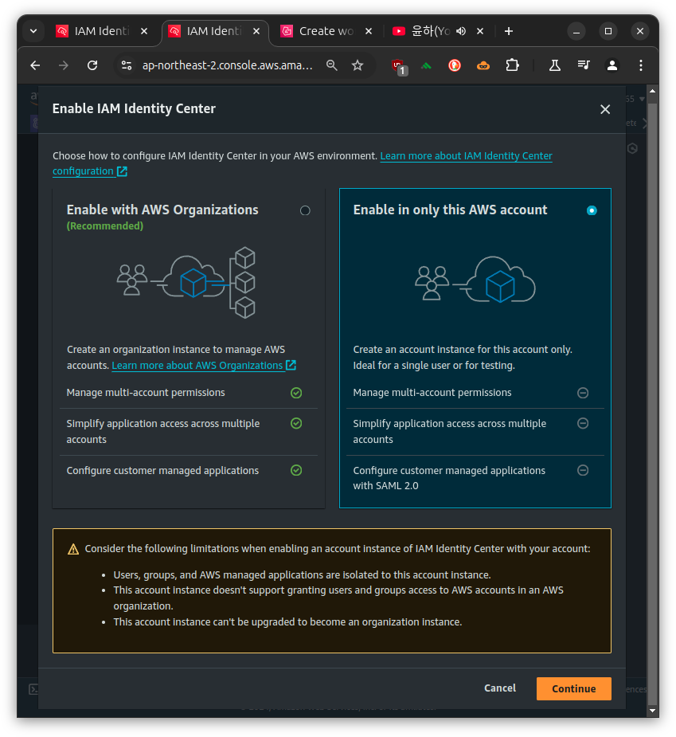Close the Enable IAM Identity Center dialog

click(x=605, y=109)
